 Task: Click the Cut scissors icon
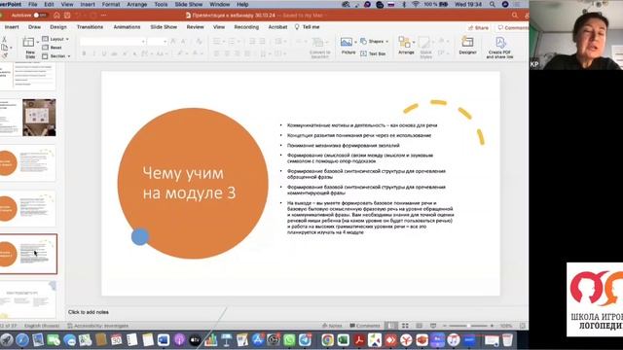click(4, 39)
